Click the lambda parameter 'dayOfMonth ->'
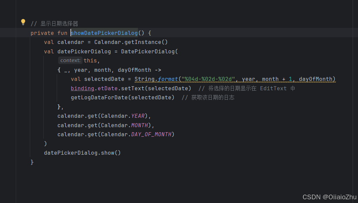This screenshot has height=203, width=358. click(140, 70)
